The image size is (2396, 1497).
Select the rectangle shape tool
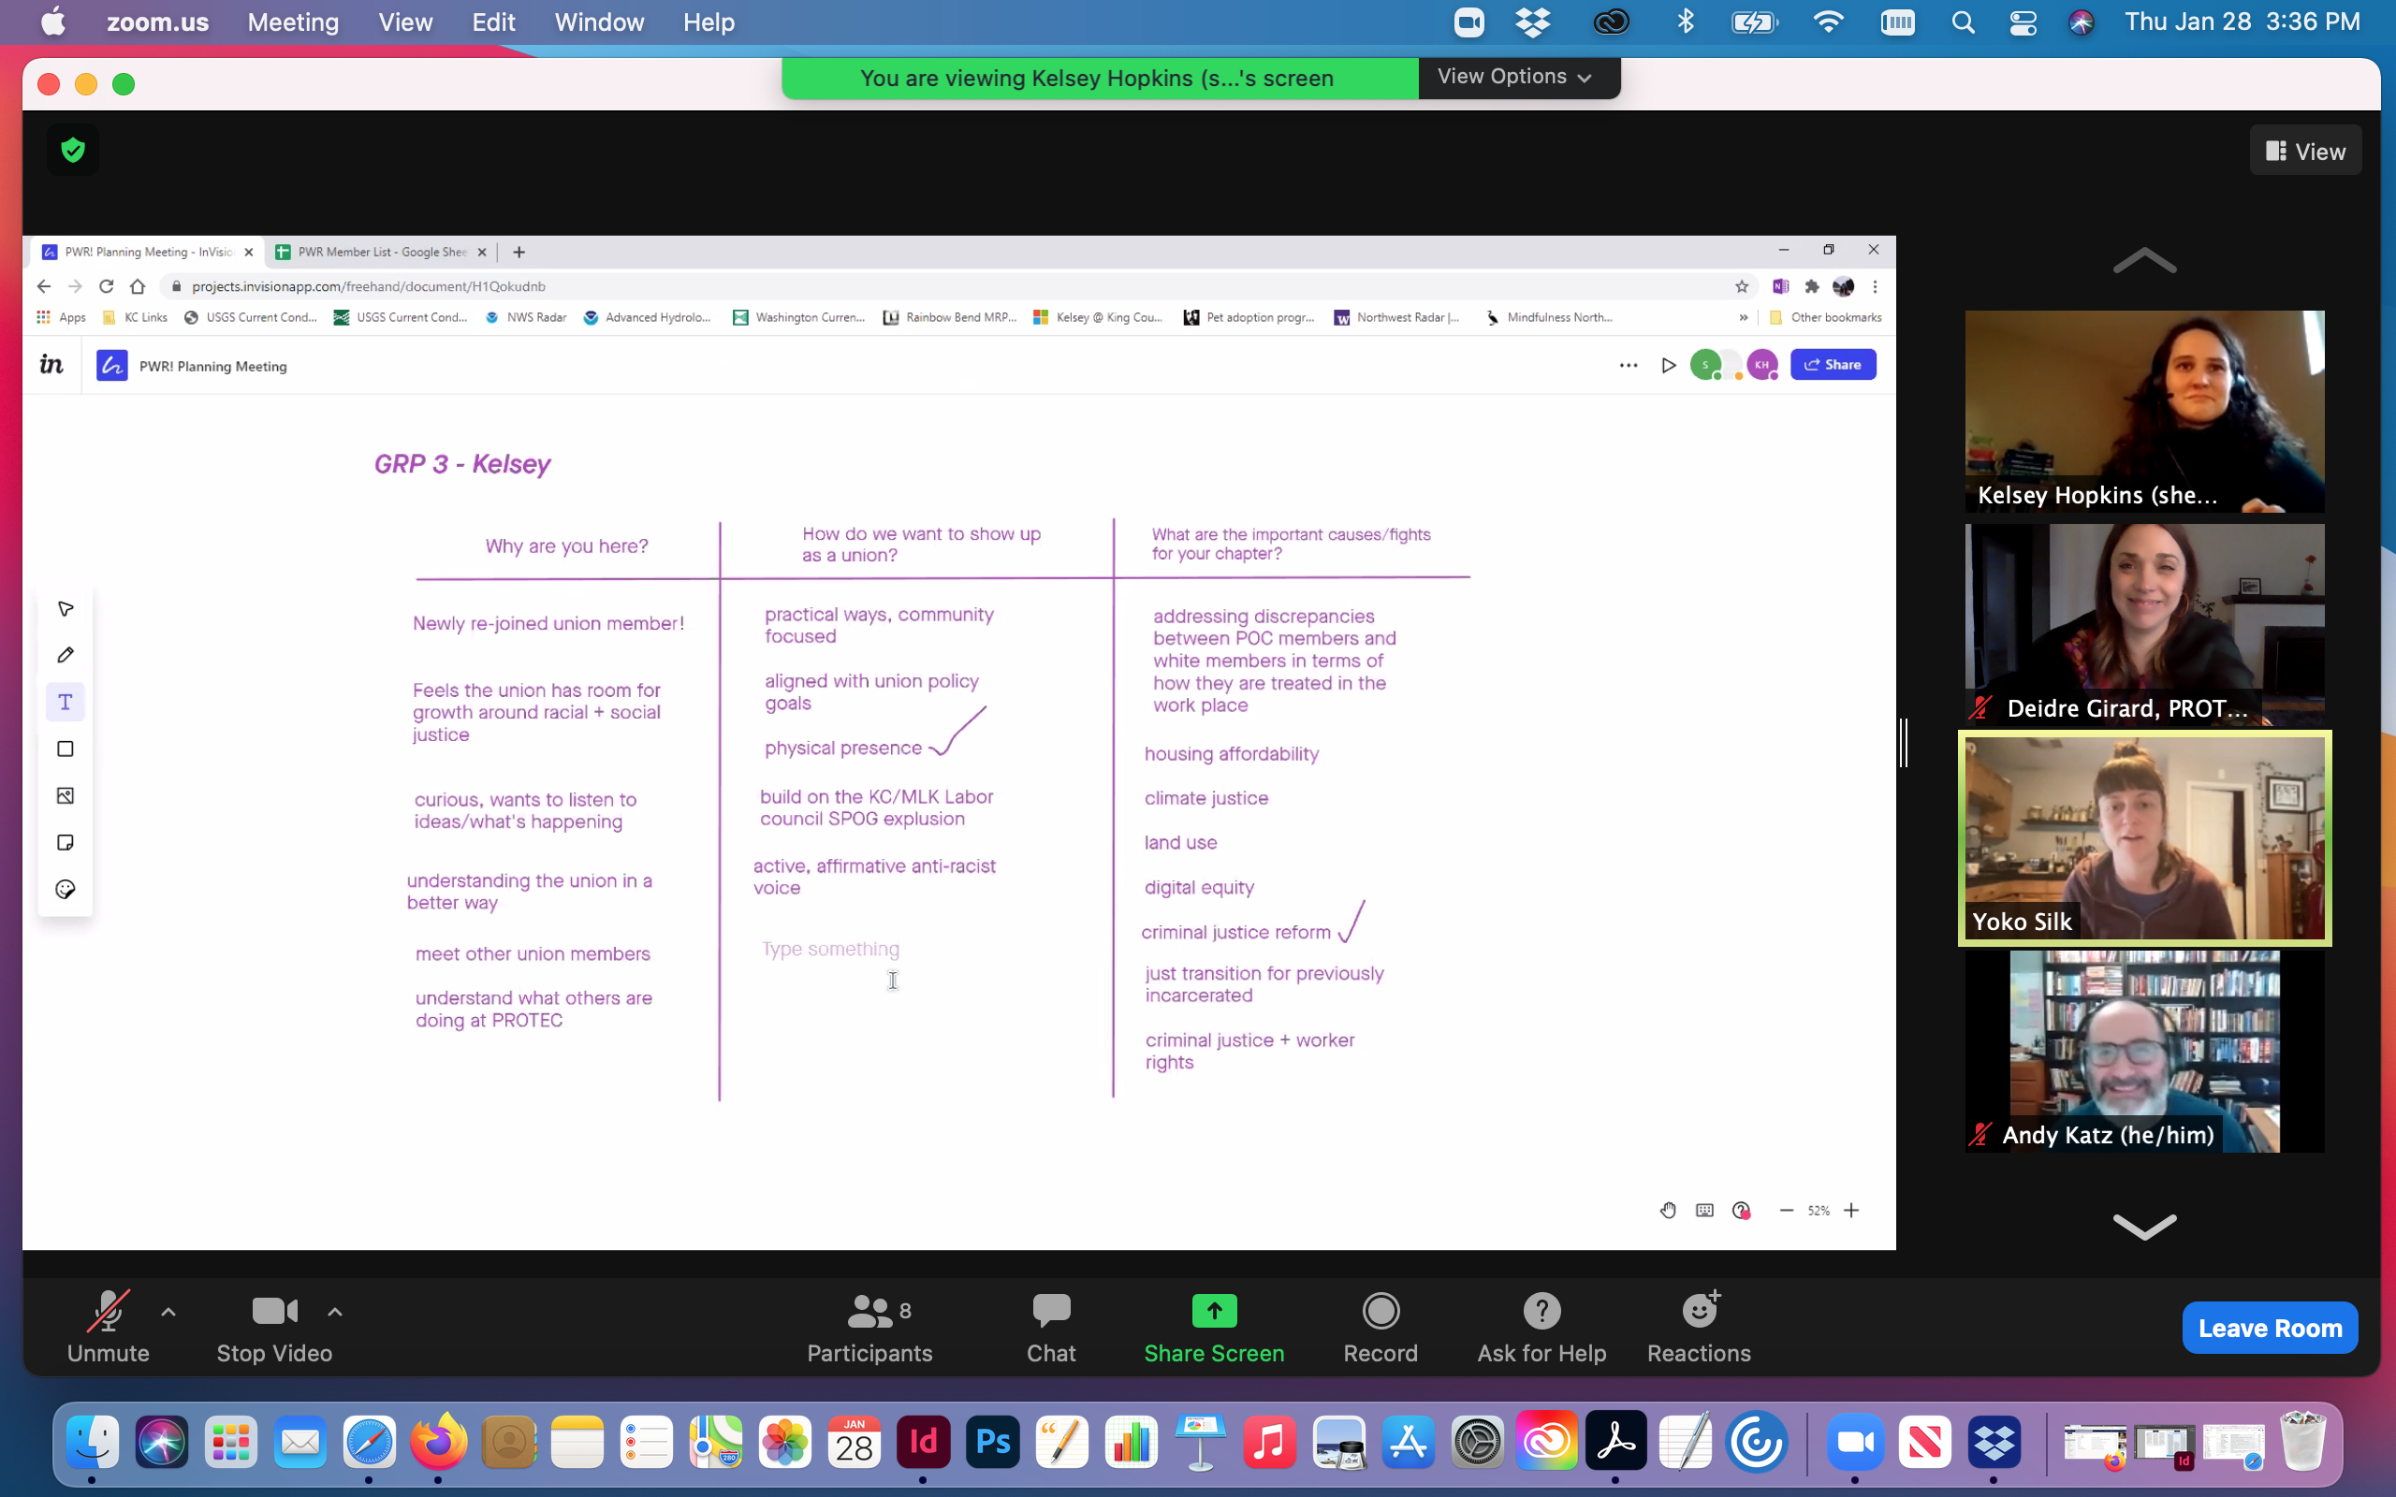66,748
